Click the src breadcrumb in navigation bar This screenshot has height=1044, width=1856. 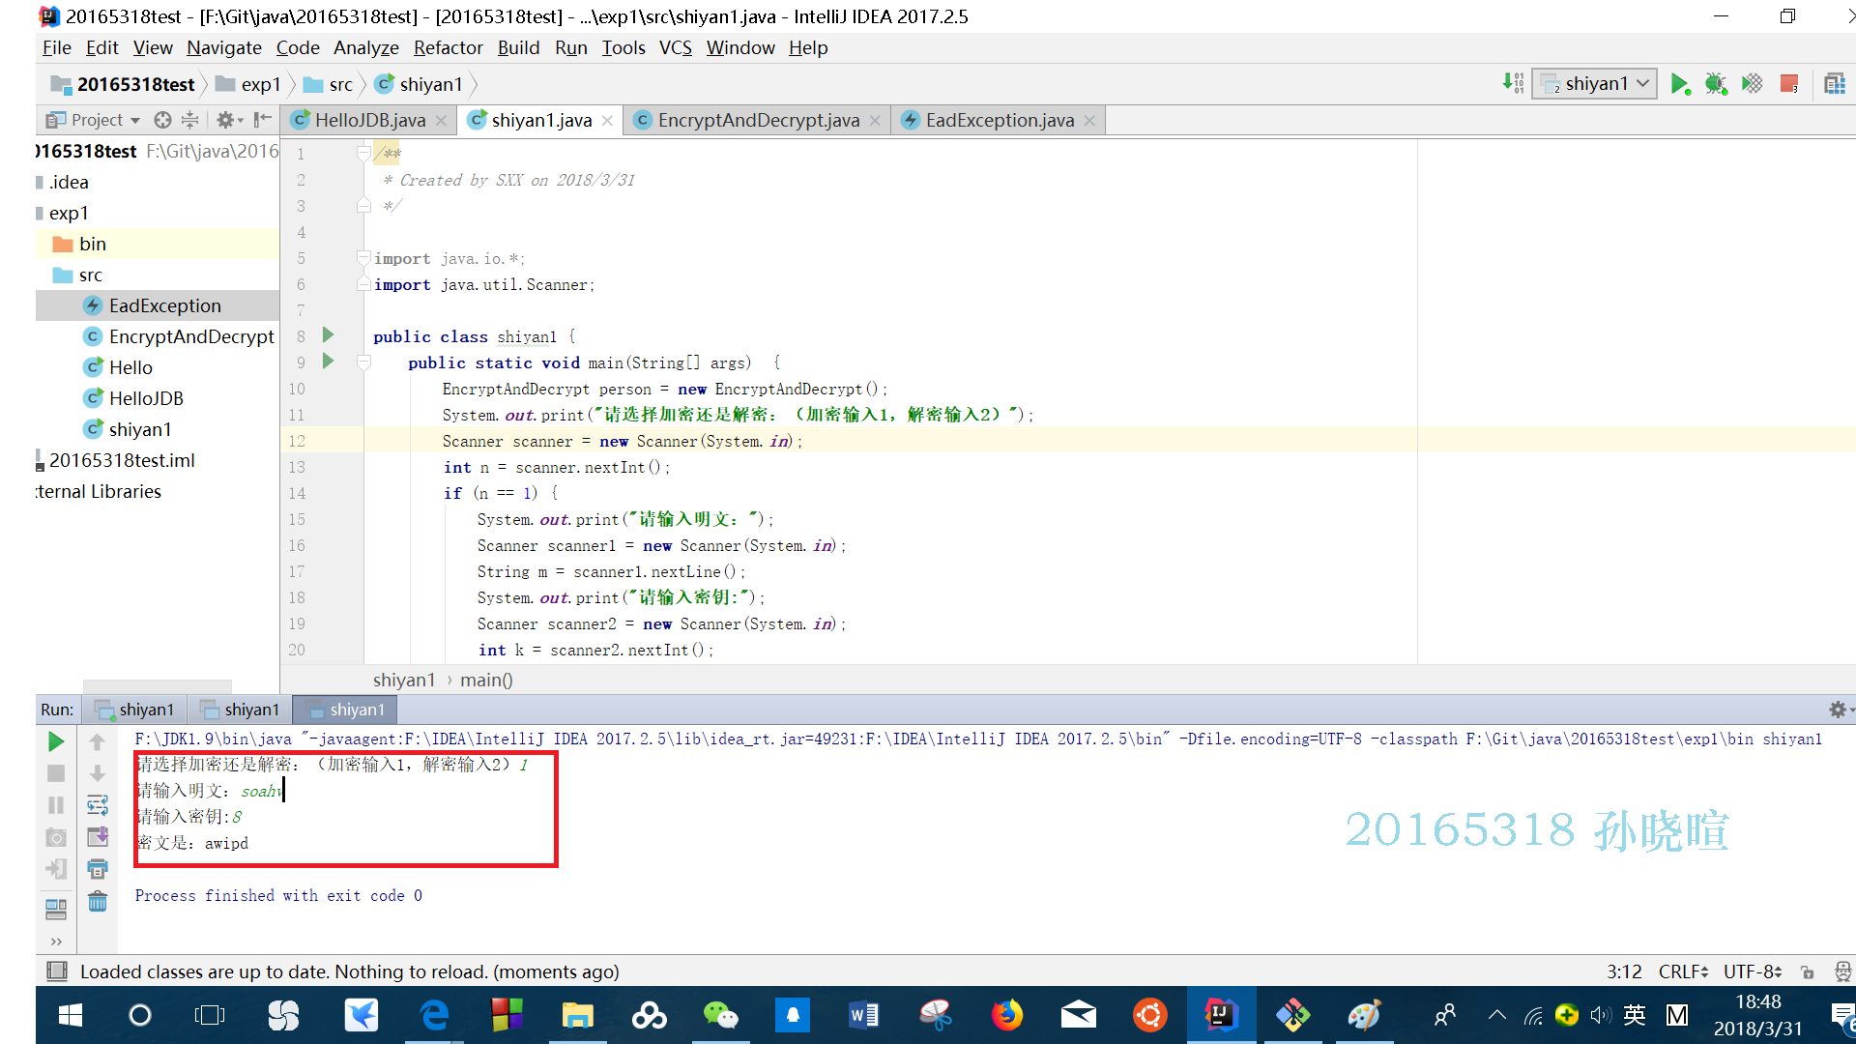click(329, 84)
